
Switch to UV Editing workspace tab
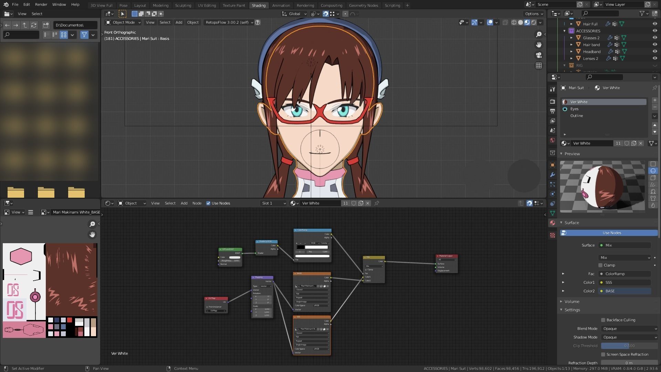click(207, 5)
